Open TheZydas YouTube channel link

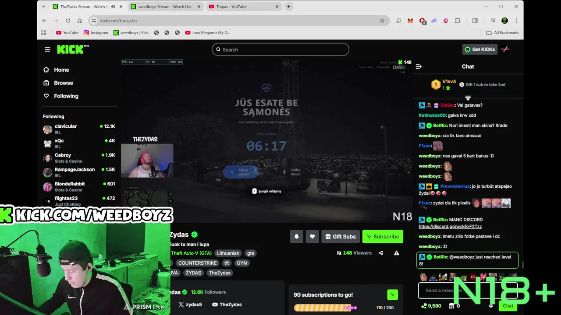[227, 304]
